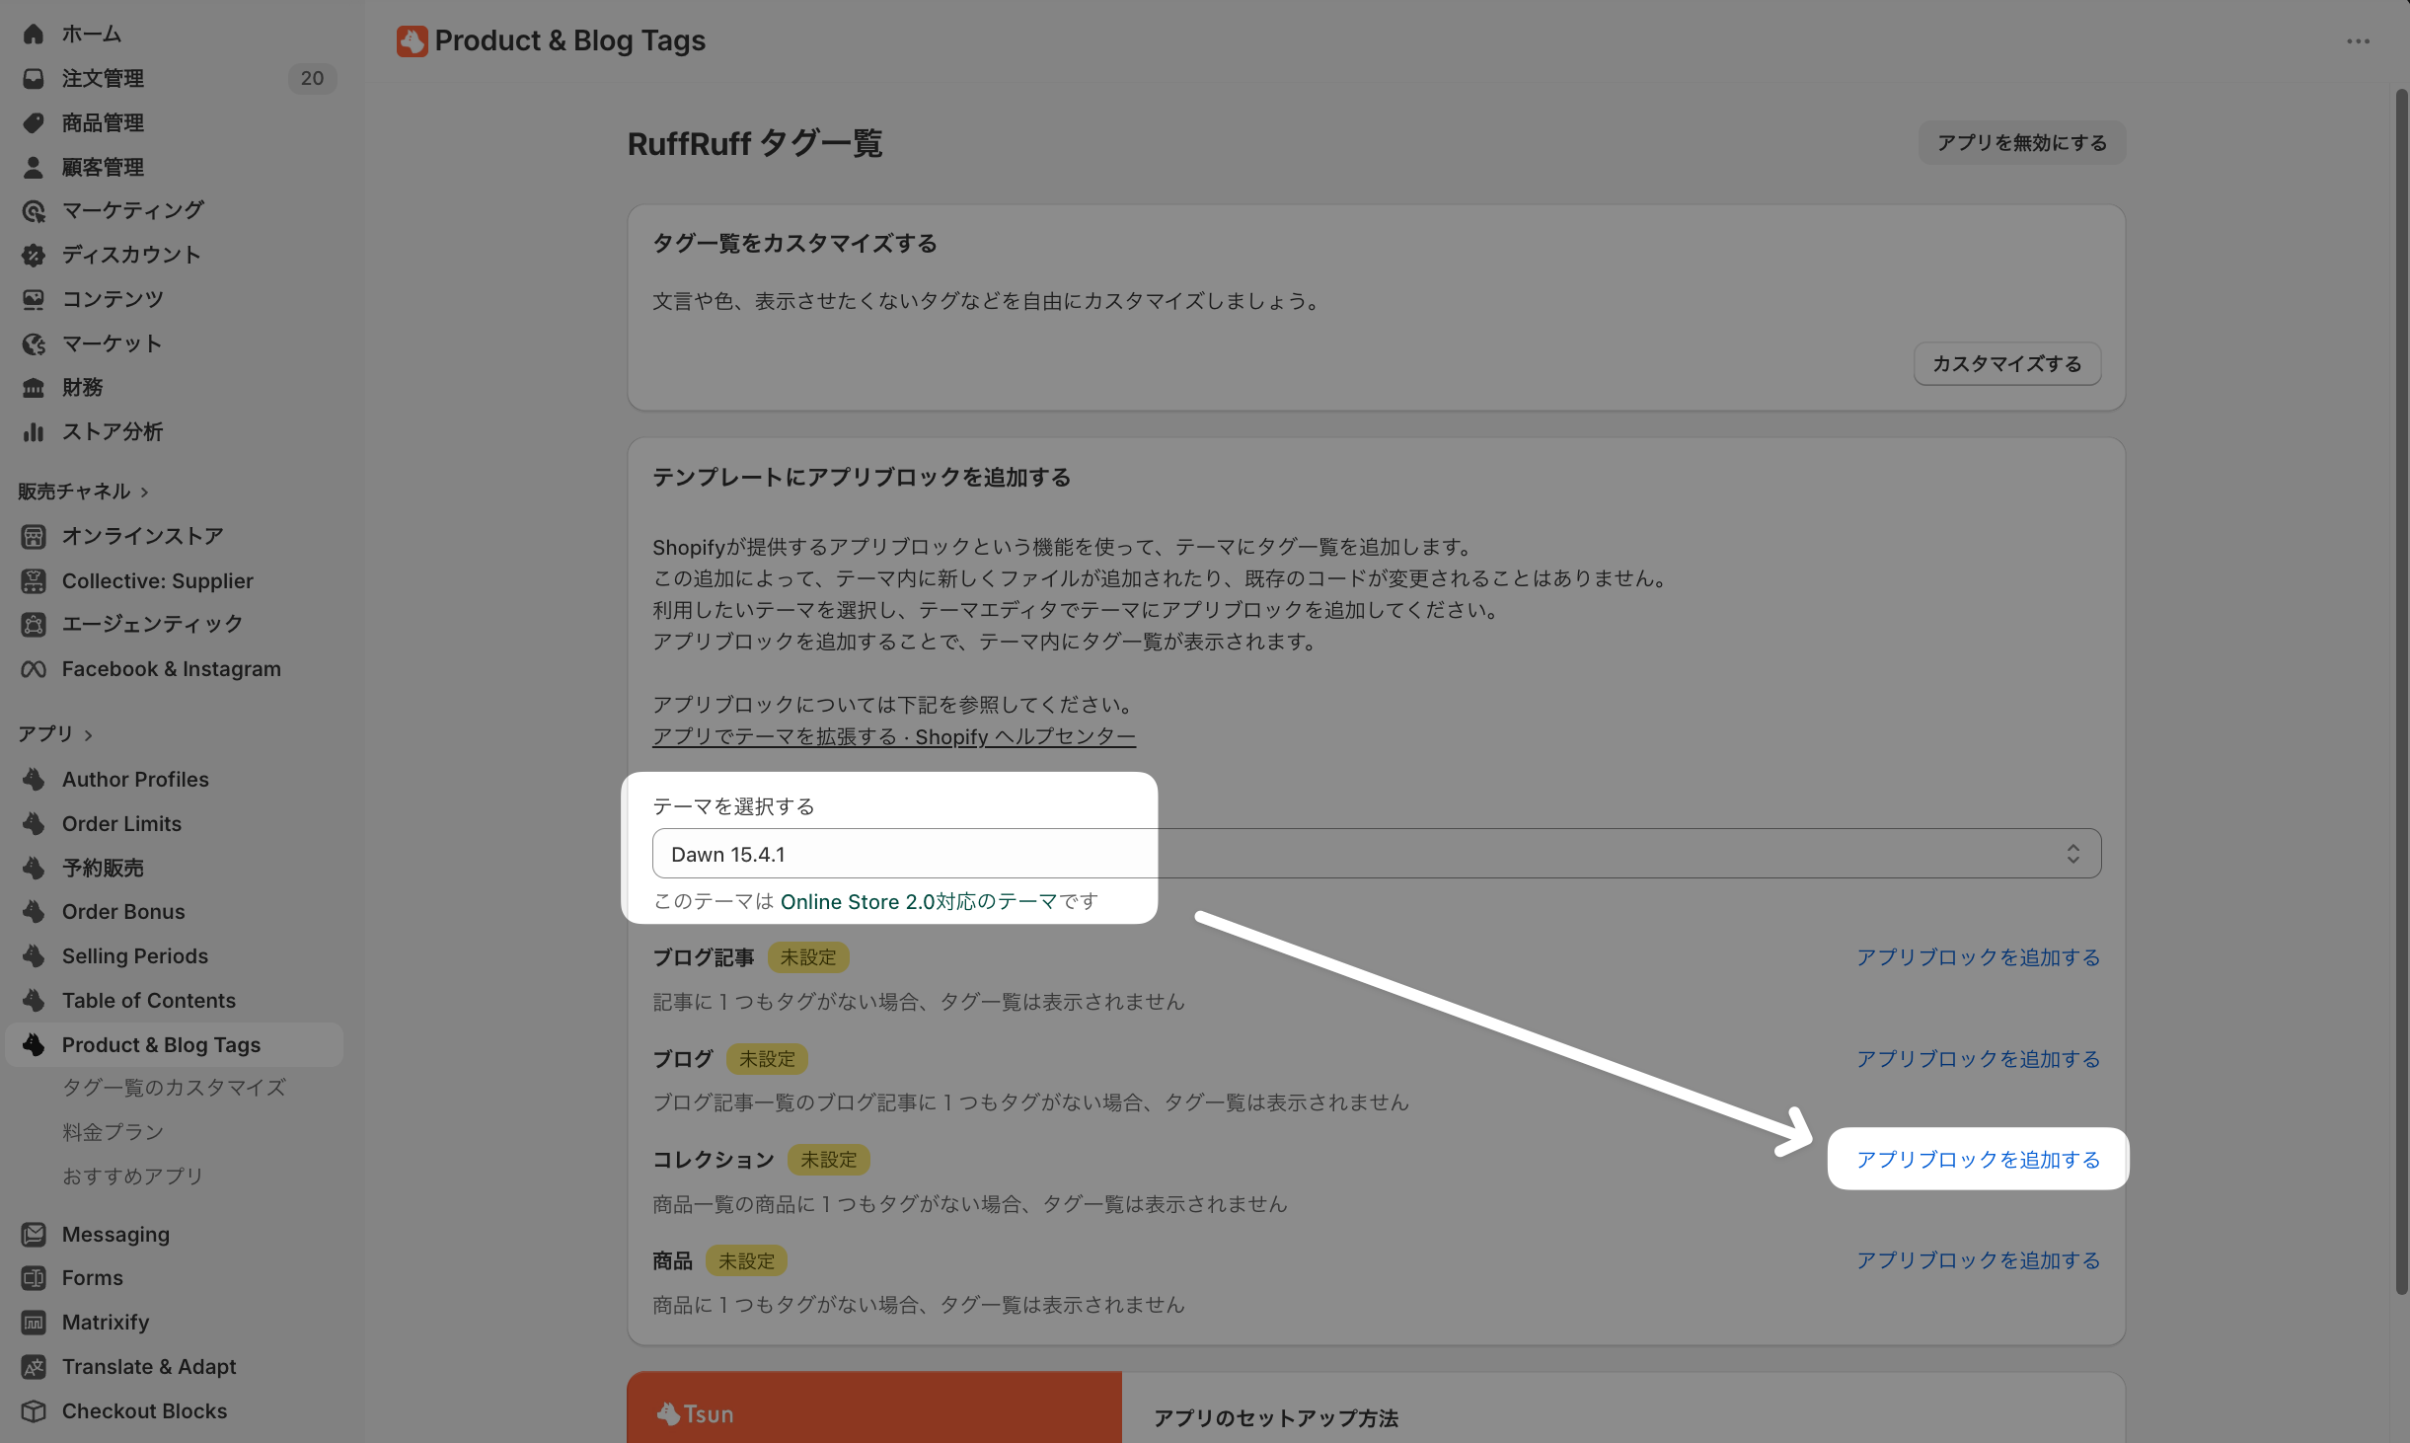Click the Online Store 2.0対応のテーマ text
This screenshot has width=2410, height=1443.
[919, 901]
